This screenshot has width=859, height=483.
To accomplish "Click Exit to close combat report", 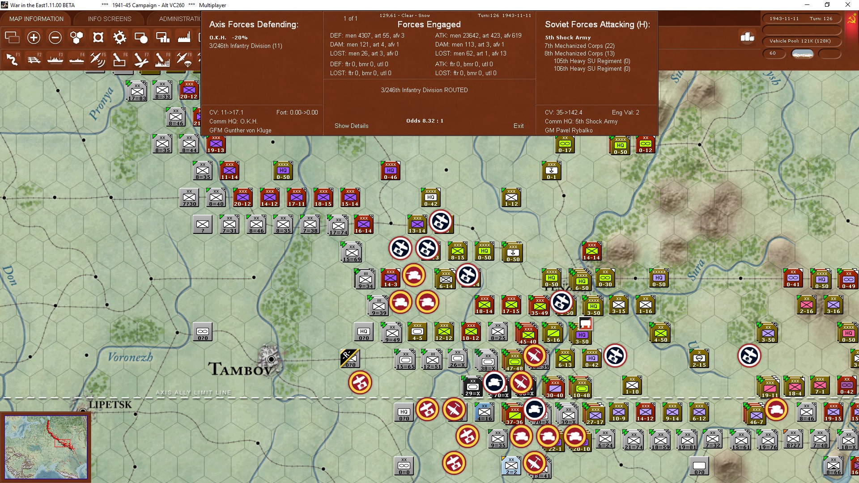I will 519,126.
